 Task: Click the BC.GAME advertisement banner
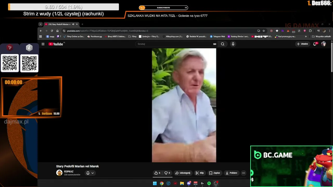pos(291,166)
